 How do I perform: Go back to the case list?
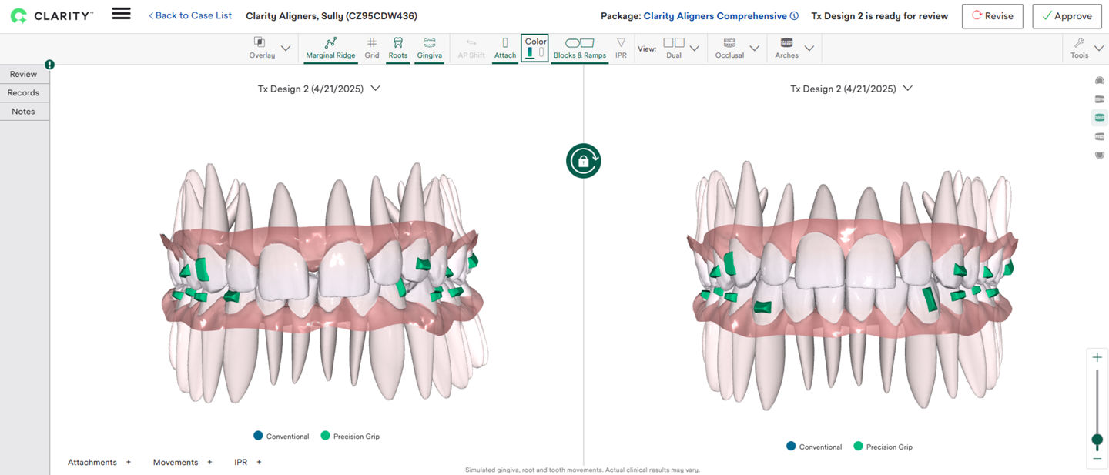click(189, 15)
